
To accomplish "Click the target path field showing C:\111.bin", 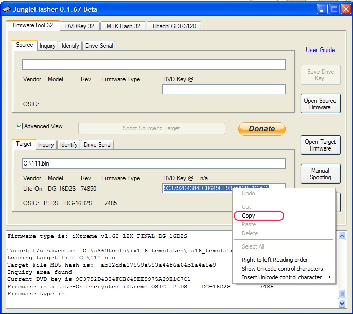I will (154, 163).
